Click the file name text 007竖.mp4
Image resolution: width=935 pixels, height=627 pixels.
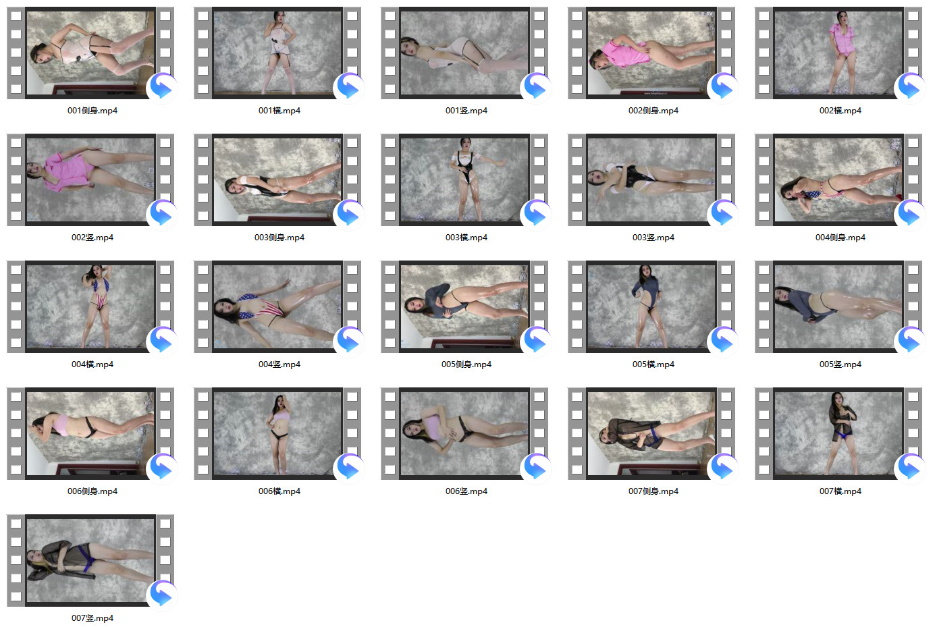click(92, 618)
